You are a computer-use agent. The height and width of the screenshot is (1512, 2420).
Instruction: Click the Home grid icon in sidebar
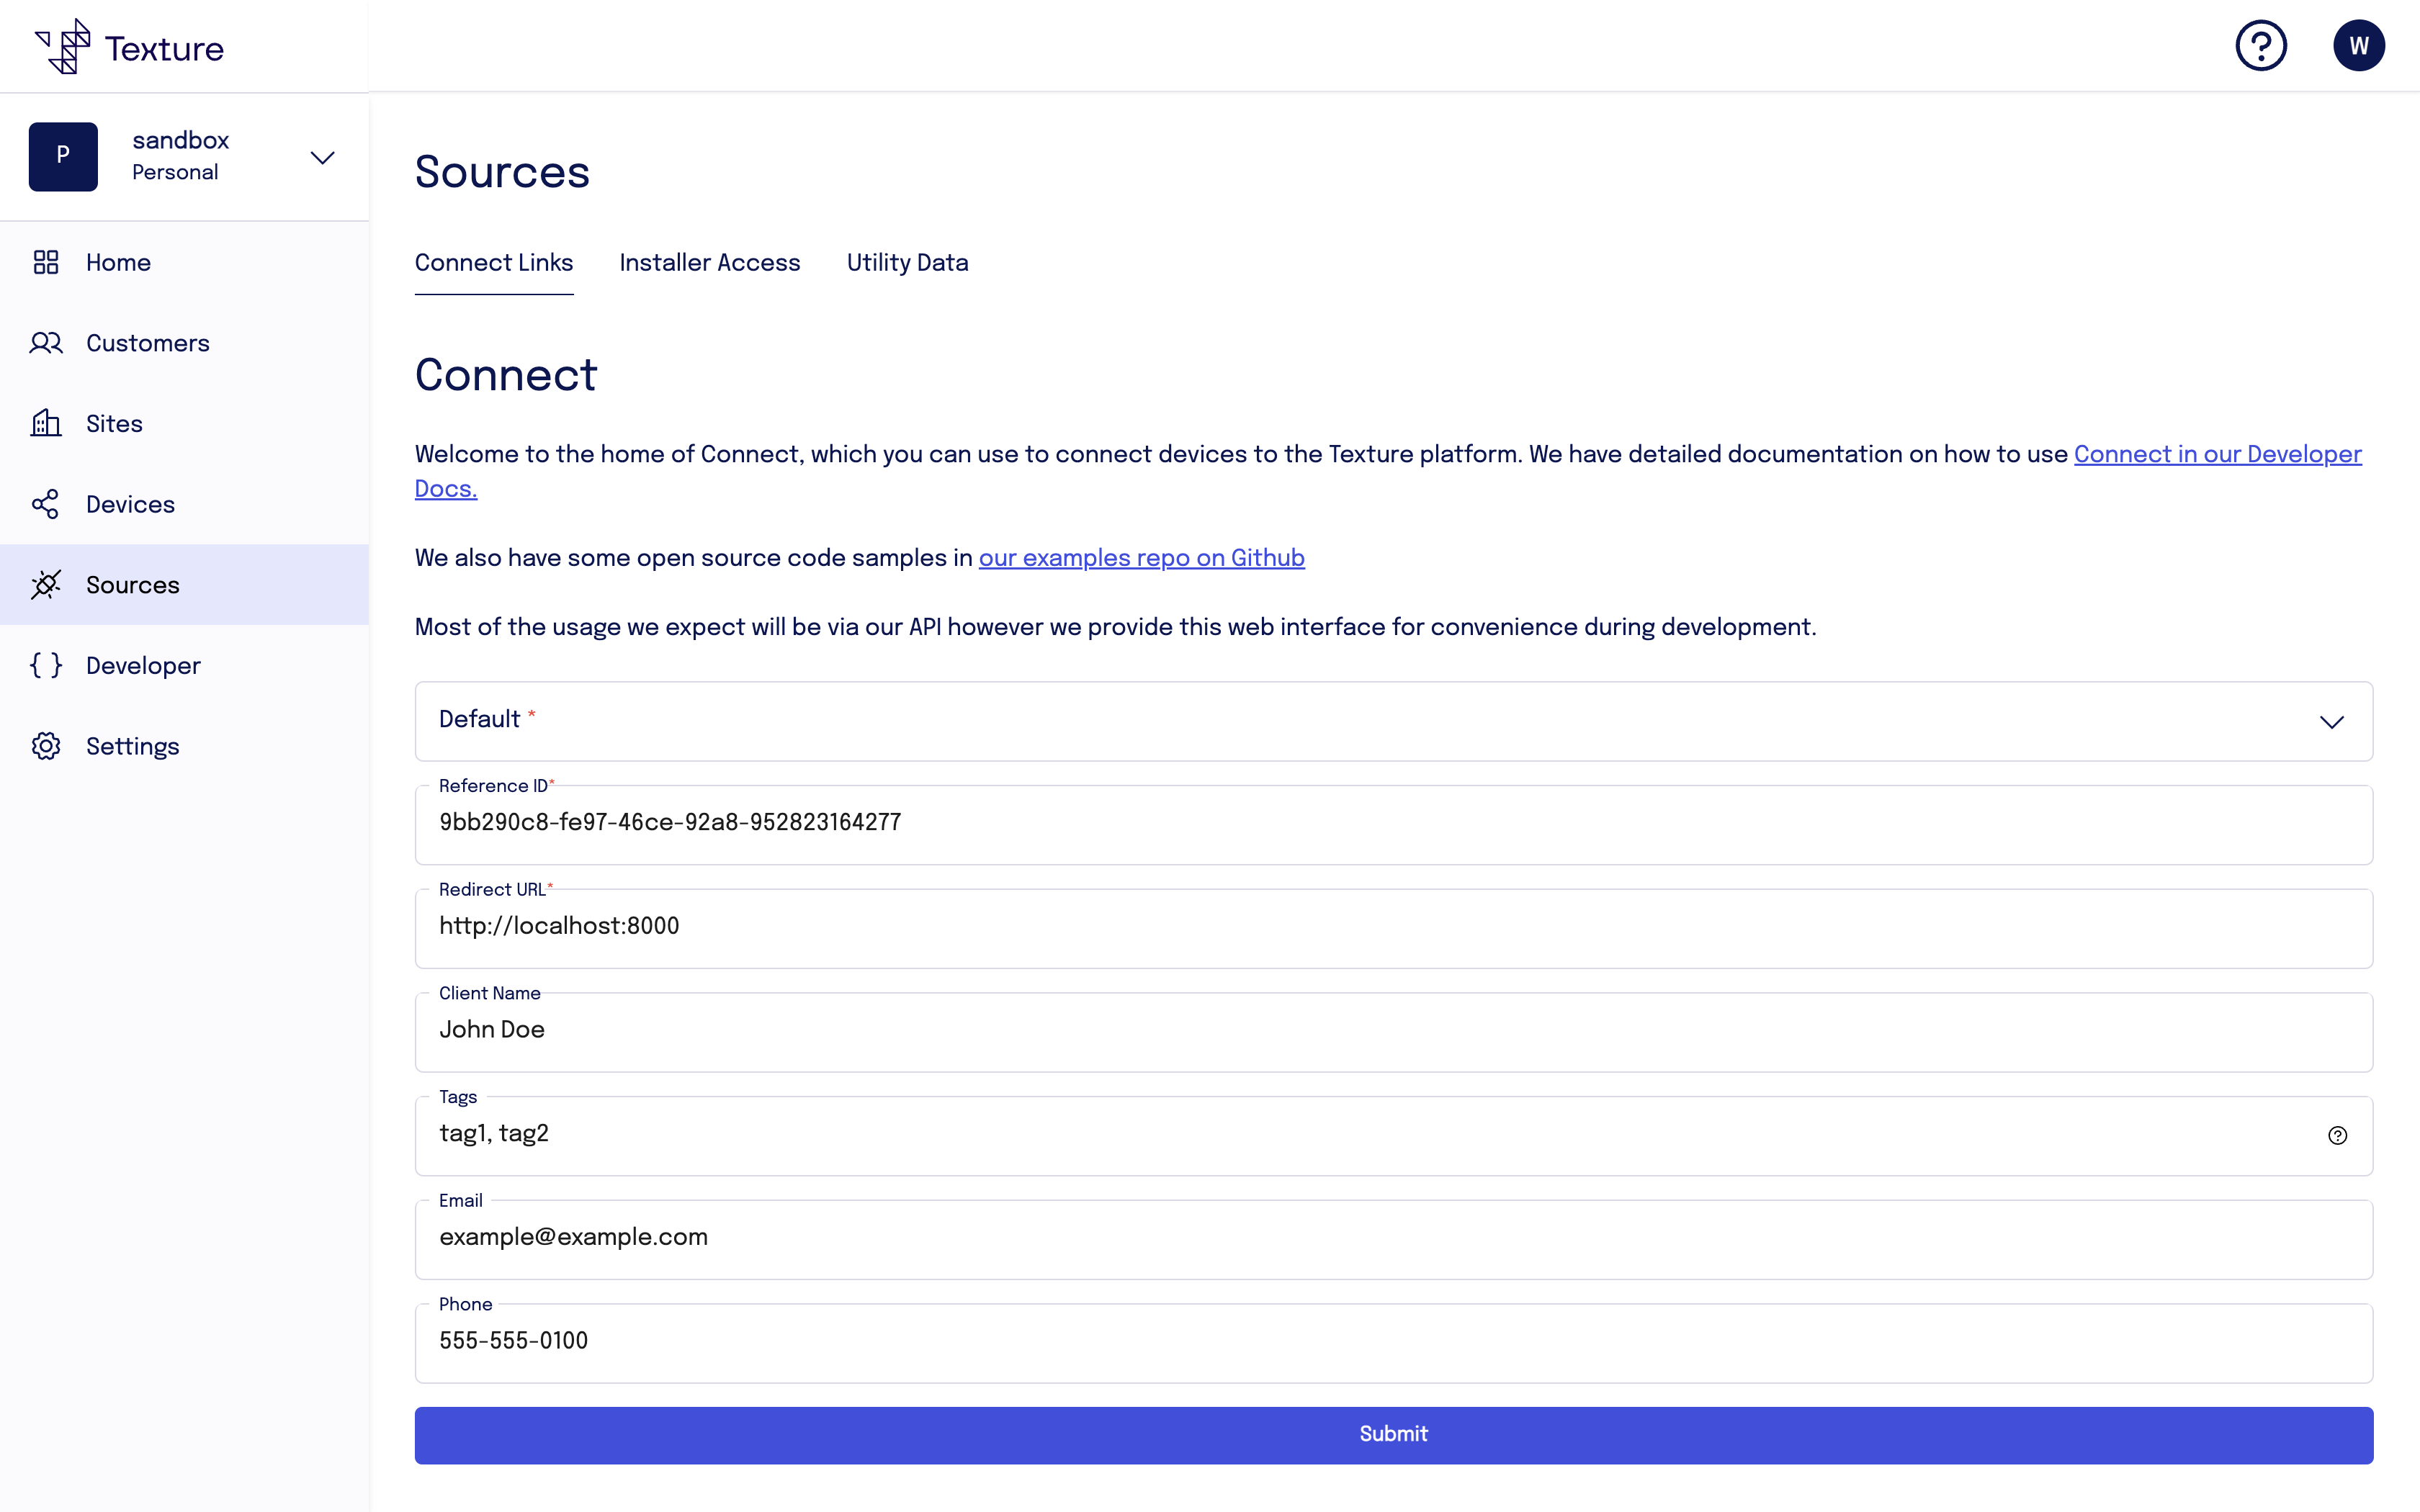[46, 262]
